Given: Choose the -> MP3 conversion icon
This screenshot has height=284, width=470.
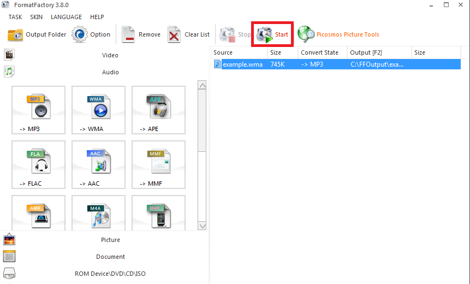Looking at the screenshot, I should (38, 110).
